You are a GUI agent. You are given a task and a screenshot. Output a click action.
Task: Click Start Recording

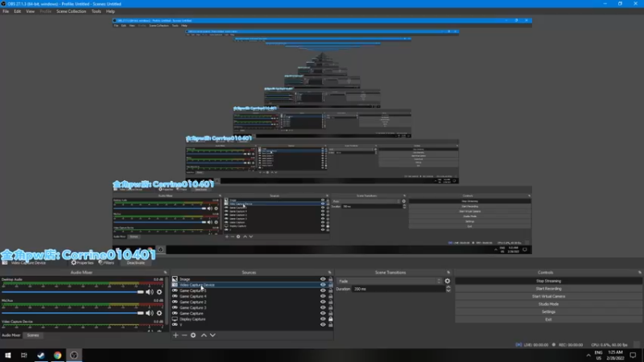pos(548,289)
